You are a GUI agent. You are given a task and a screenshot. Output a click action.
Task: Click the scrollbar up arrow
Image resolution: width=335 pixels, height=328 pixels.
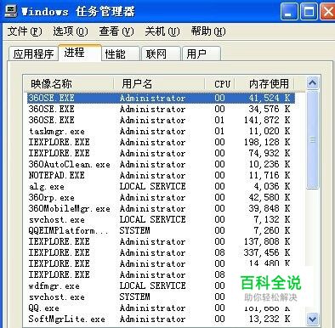313,83
